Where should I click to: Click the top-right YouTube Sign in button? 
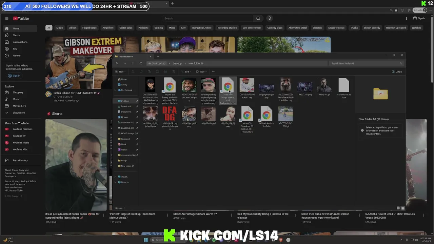(419, 18)
